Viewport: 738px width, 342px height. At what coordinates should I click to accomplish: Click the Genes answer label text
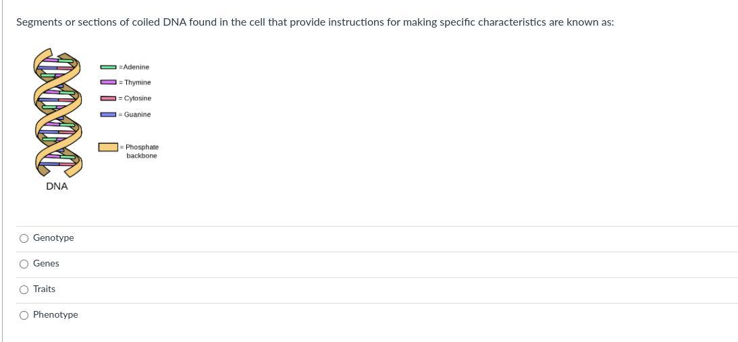(46, 264)
